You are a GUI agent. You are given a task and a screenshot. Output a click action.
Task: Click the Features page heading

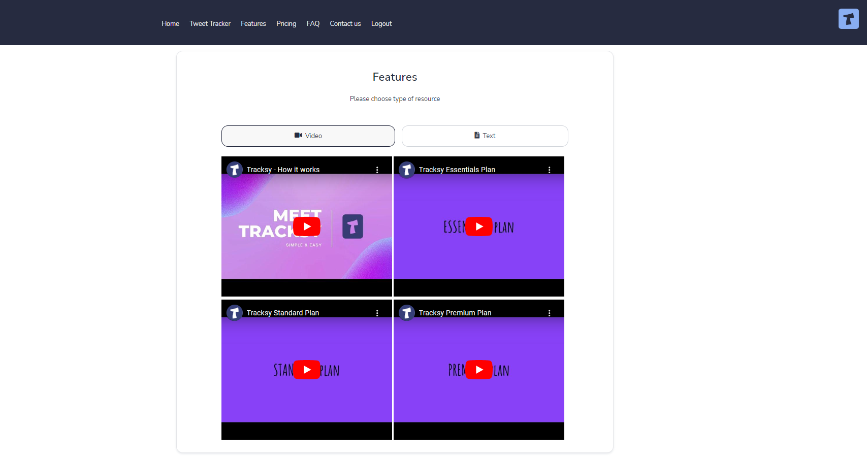point(395,77)
